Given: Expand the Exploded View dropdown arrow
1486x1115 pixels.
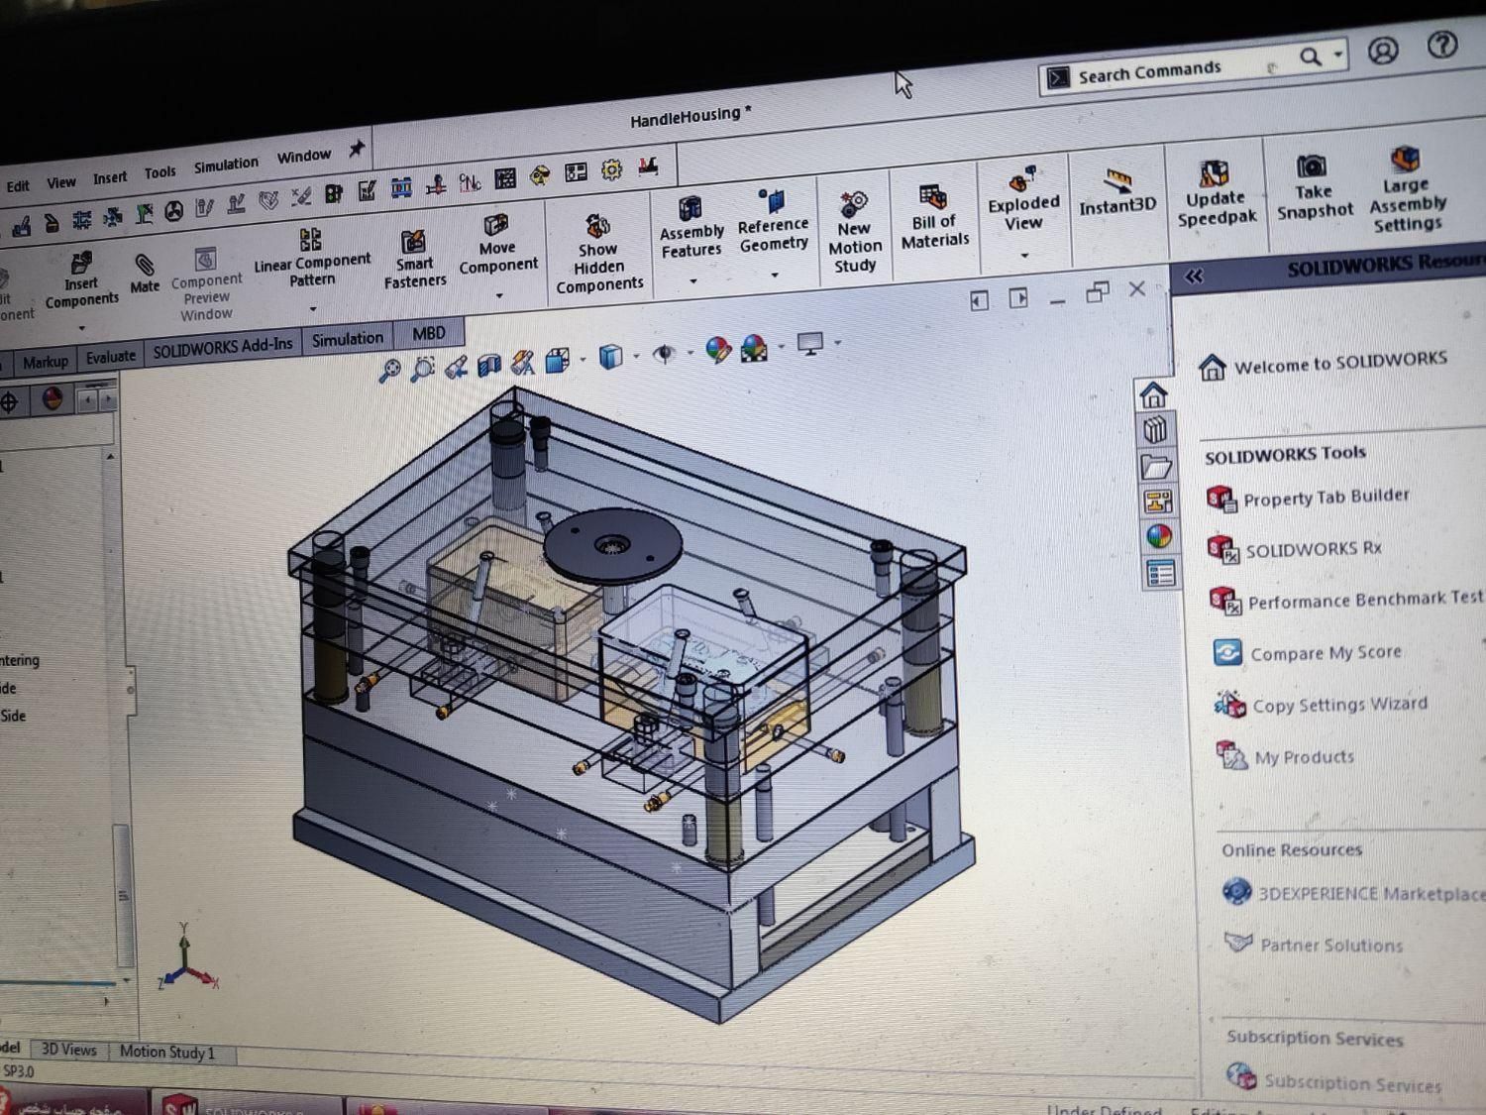Looking at the screenshot, I should pos(1024,256).
